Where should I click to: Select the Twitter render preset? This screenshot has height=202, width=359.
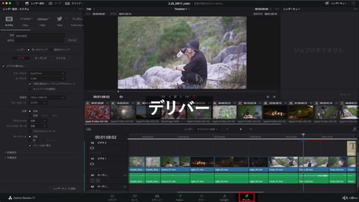click(59, 19)
